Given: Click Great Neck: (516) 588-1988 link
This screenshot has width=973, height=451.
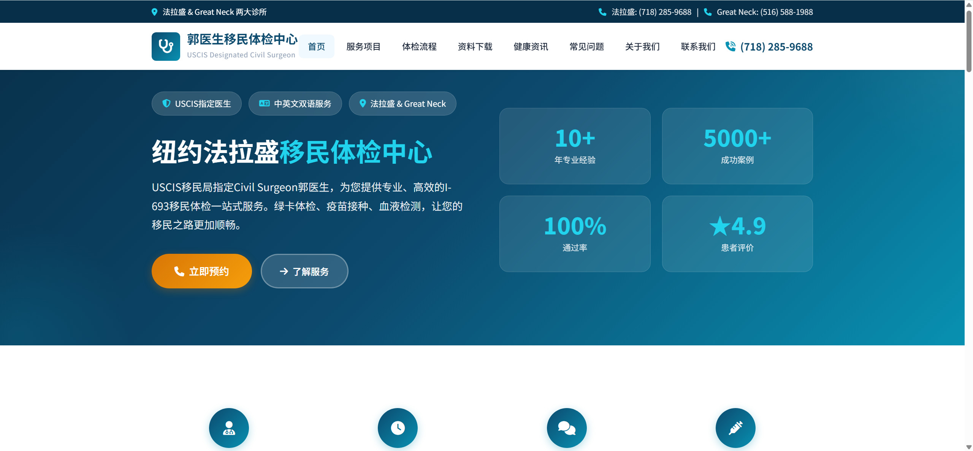Looking at the screenshot, I should [x=765, y=12].
